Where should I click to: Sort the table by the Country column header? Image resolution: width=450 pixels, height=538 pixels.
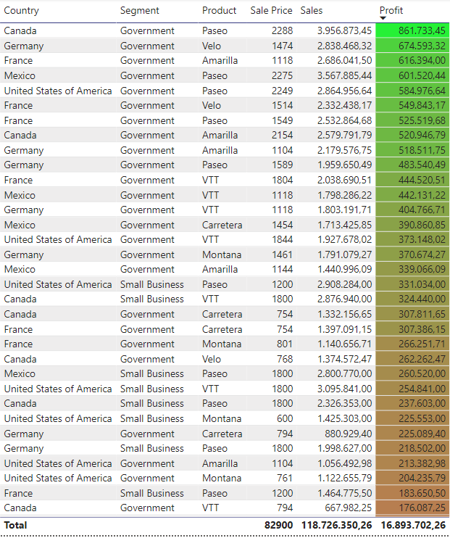[x=21, y=10]
